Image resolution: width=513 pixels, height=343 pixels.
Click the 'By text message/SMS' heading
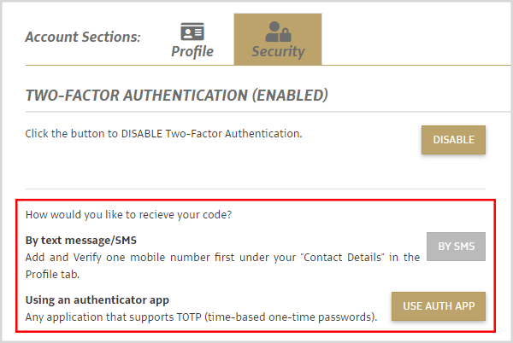pyautogui.click(x=81, y=241)
